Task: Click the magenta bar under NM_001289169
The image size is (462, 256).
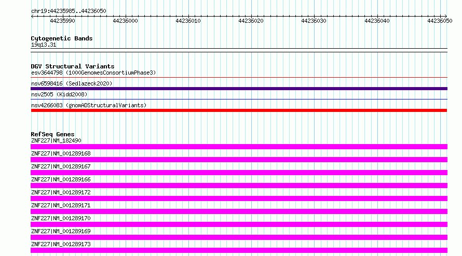Action: [x=239, y=237]
